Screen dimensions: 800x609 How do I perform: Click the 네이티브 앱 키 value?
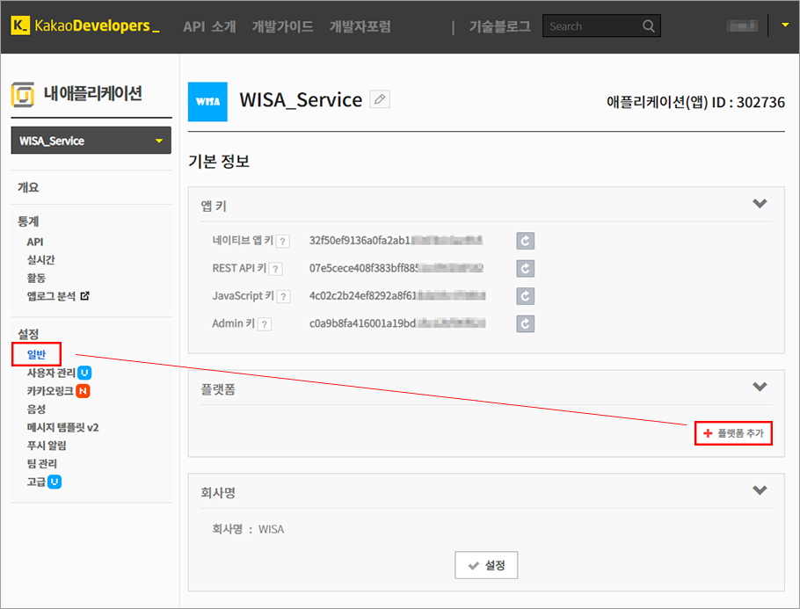(396, 240)
